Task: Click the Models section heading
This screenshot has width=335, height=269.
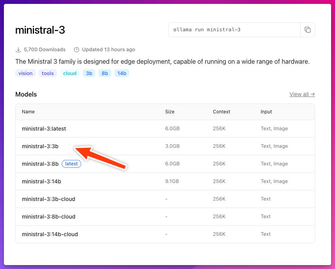Action: 26,94
